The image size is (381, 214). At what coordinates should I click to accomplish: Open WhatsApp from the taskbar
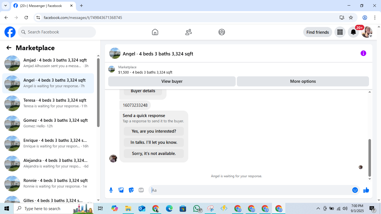[197, 208]
